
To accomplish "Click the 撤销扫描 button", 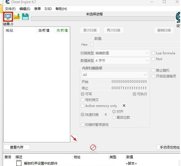I will 164,30.
